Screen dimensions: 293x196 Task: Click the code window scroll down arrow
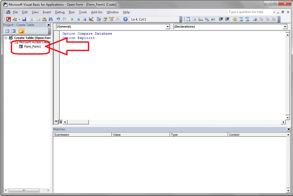click(288, 118)
